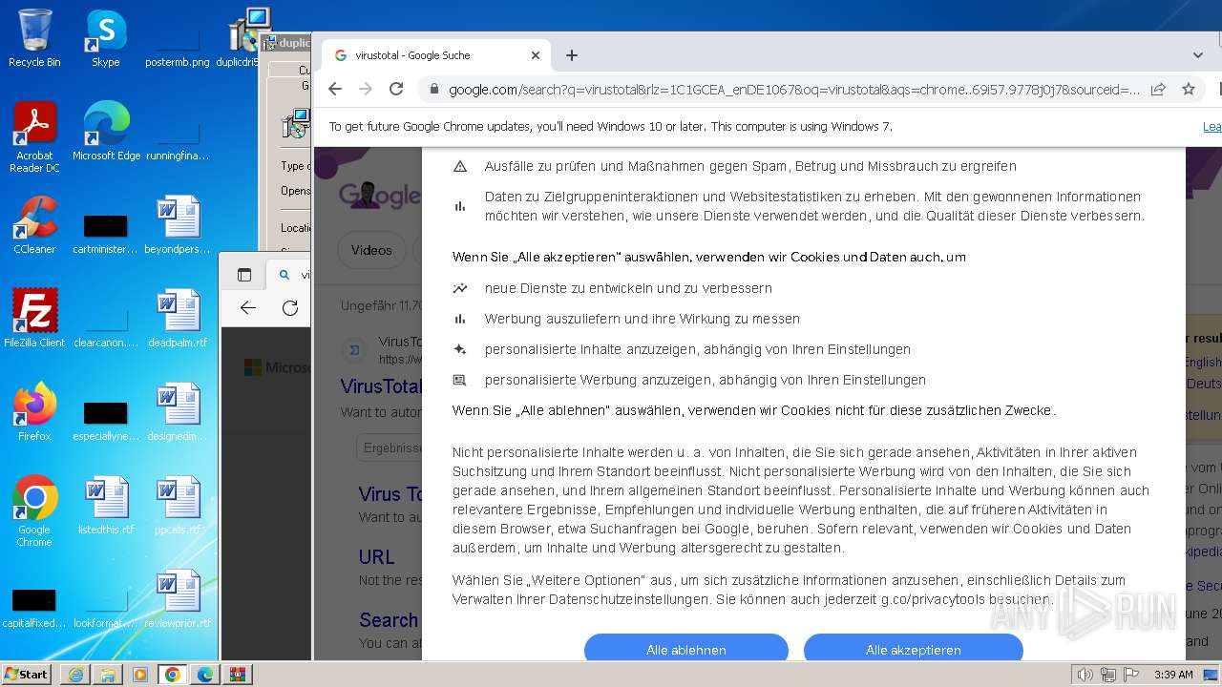Open the Microsoft Edge desktop shortcut

click(106, 132)
